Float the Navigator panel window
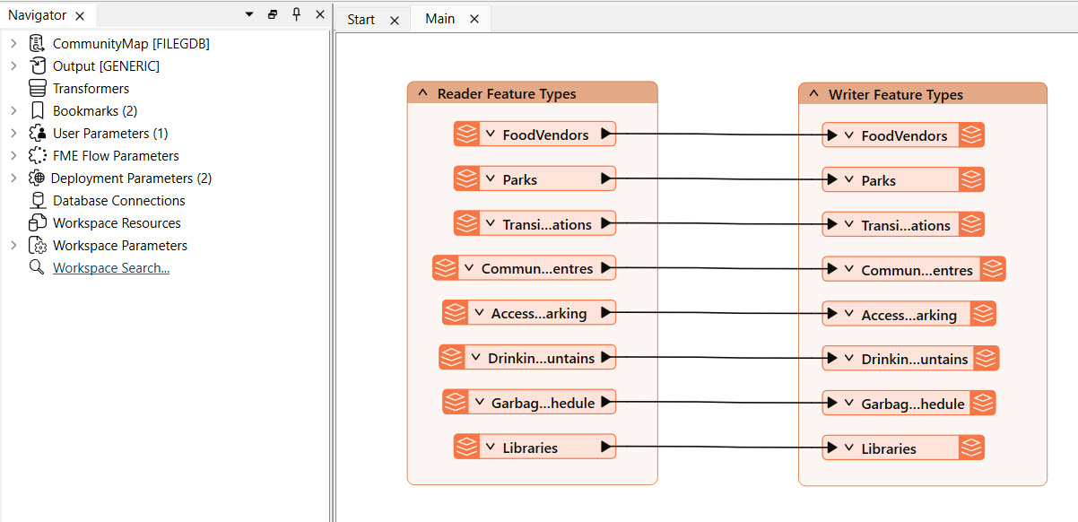Image resolution: width=1078 pixels, height=522 pixels. click(x=274, y=15)
